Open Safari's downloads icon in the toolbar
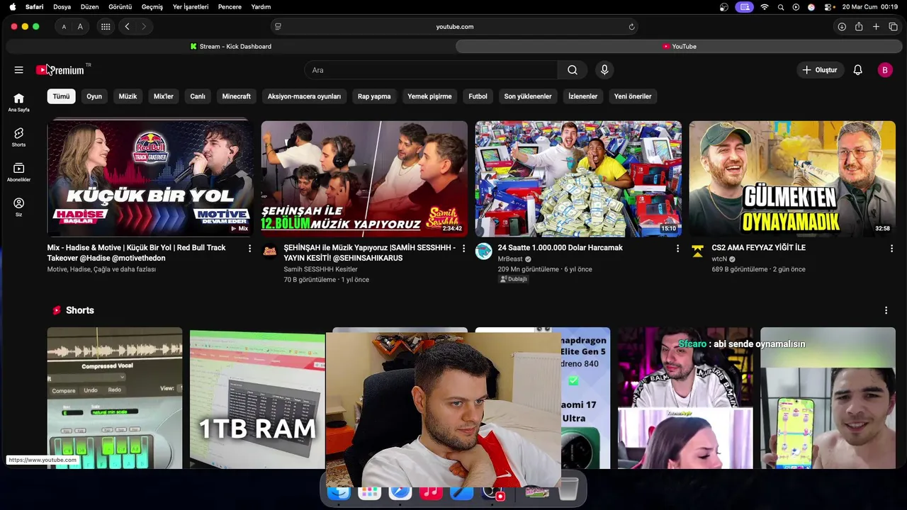 click(x=842, y=27)
